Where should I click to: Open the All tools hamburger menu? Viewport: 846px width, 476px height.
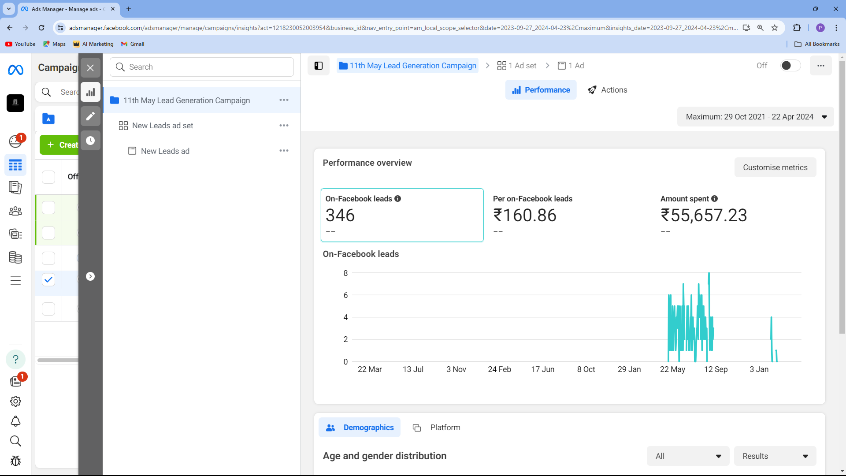pos(15,280)
